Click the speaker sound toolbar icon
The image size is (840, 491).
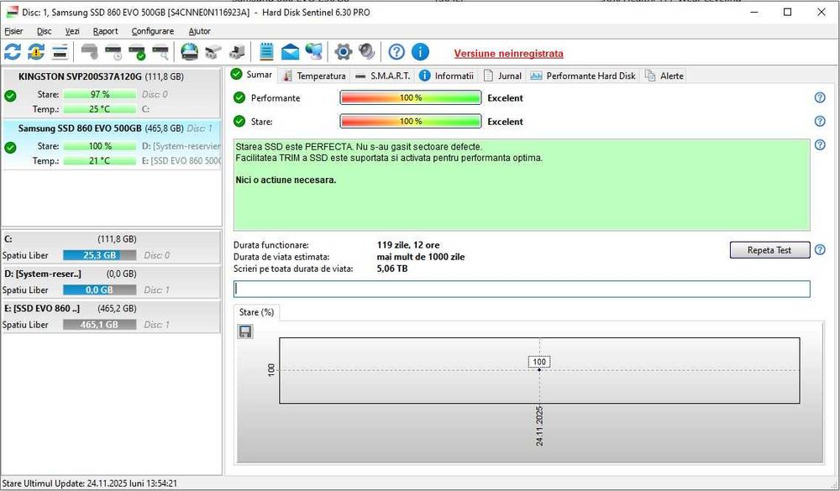(x=367, y=52)
